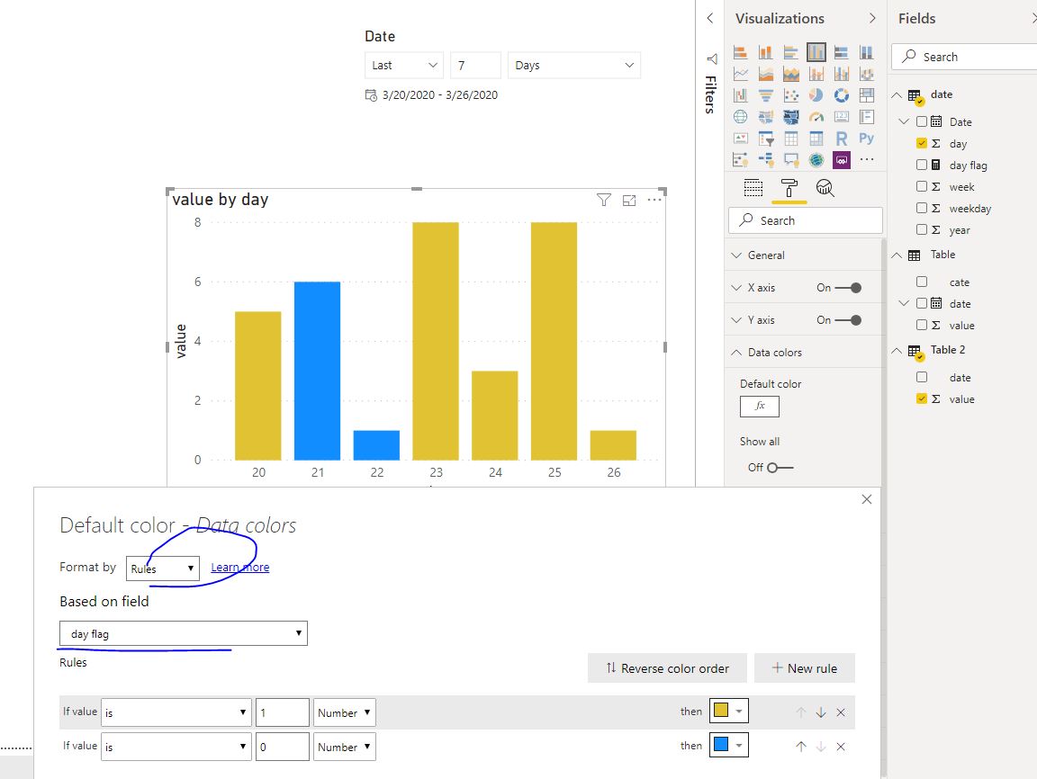Pick the R script visual
1037x779 pixels.
point(842,139)
